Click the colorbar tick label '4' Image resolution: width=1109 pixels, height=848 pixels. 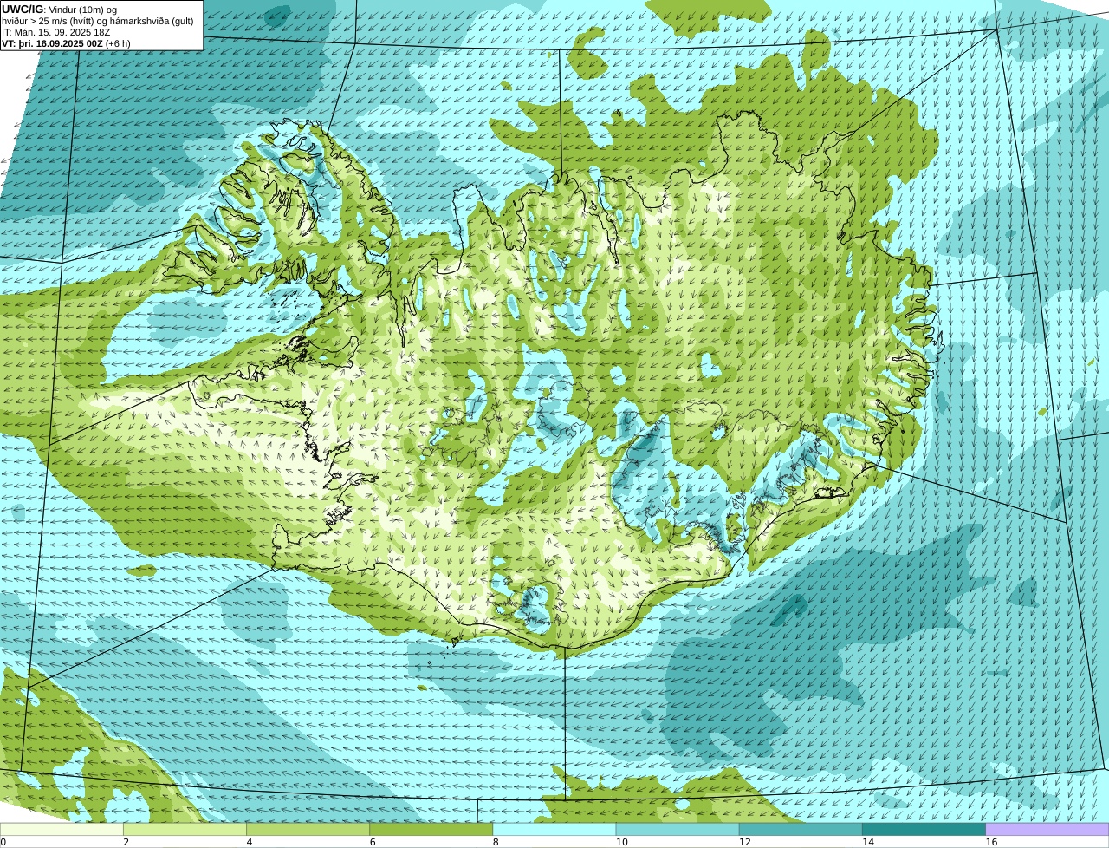(x=250, y=842)
